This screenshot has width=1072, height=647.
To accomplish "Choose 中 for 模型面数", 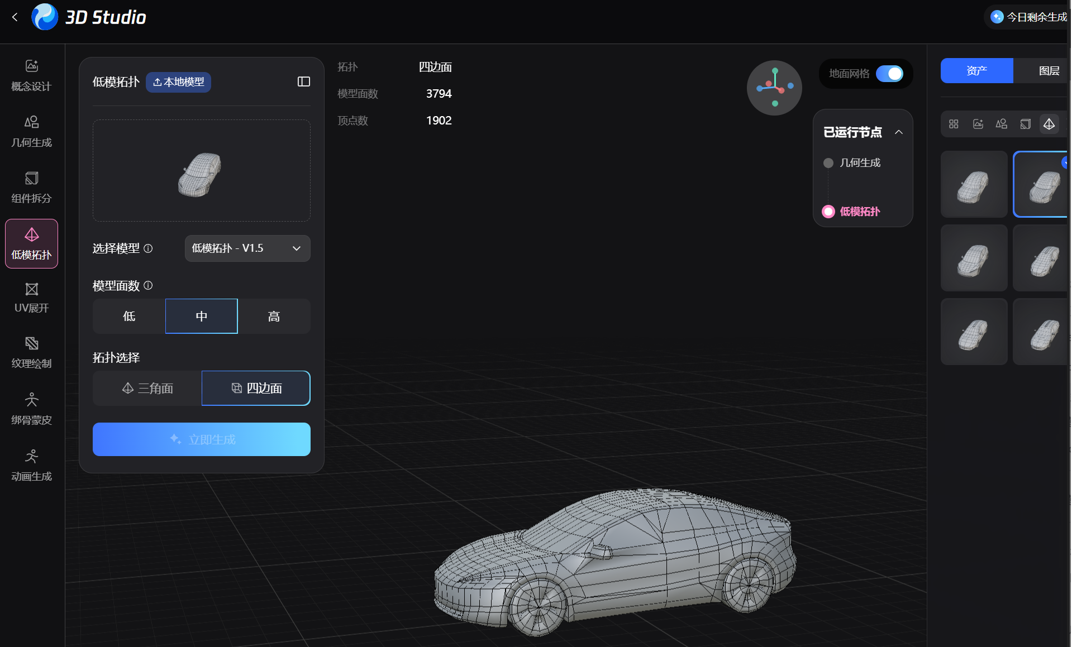I will point(202,316).
